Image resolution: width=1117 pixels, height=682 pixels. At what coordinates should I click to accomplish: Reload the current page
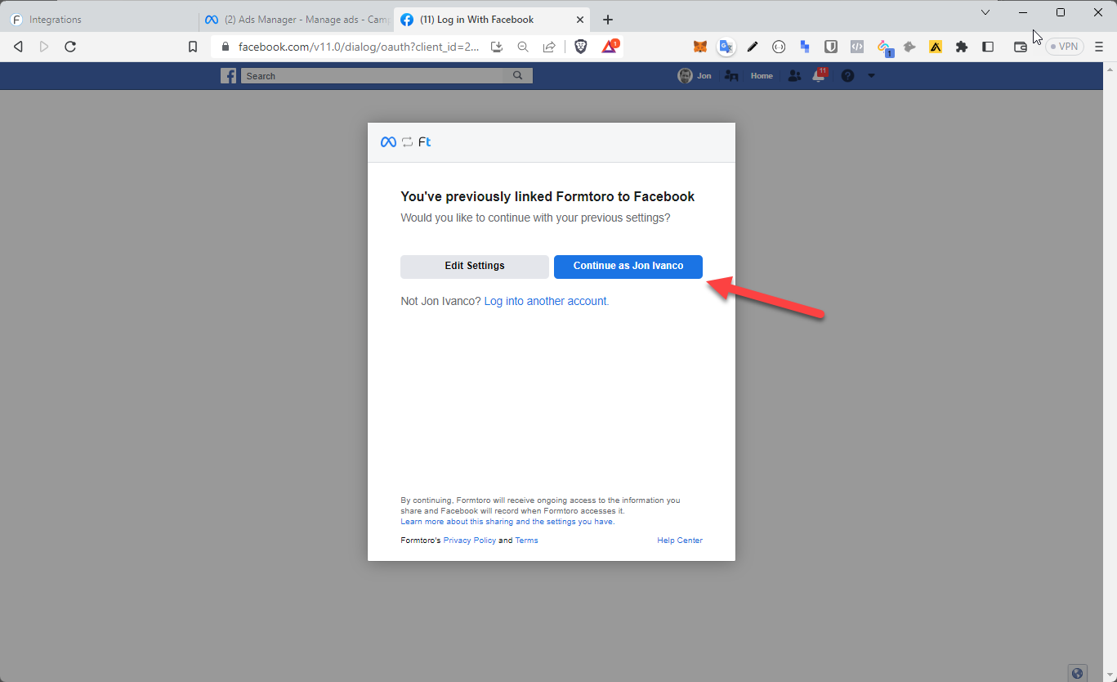pos(70,47)
